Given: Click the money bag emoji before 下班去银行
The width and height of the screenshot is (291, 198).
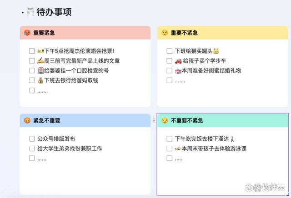Looking at the screenshot, I should click(x=40, y=80).
